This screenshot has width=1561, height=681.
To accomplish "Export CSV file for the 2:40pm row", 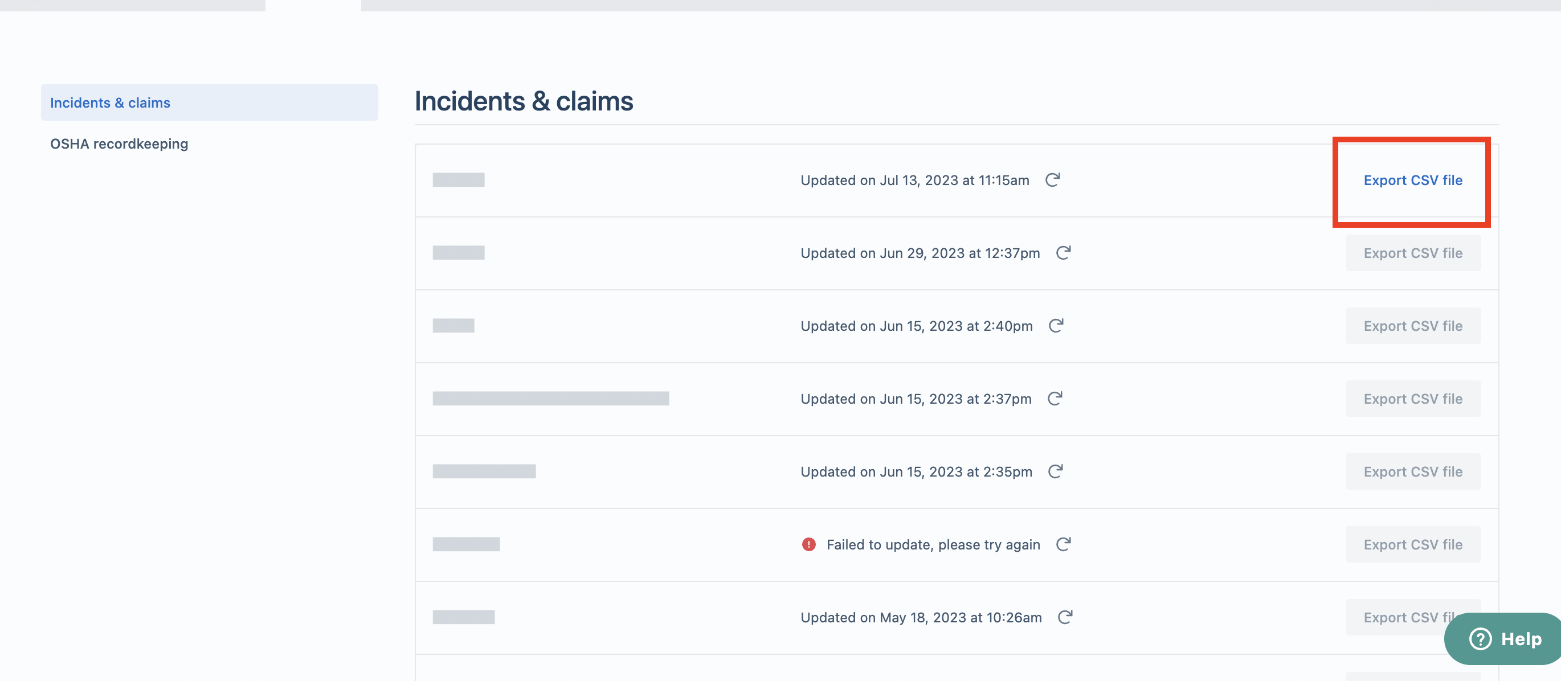I will click(1412, 325).
